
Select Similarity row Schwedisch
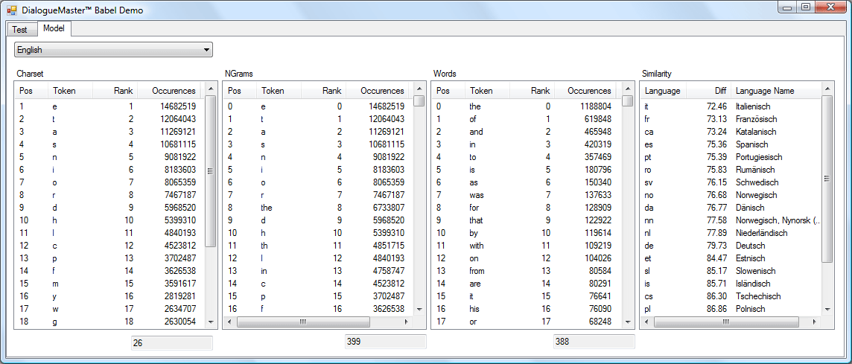point(731,182)
